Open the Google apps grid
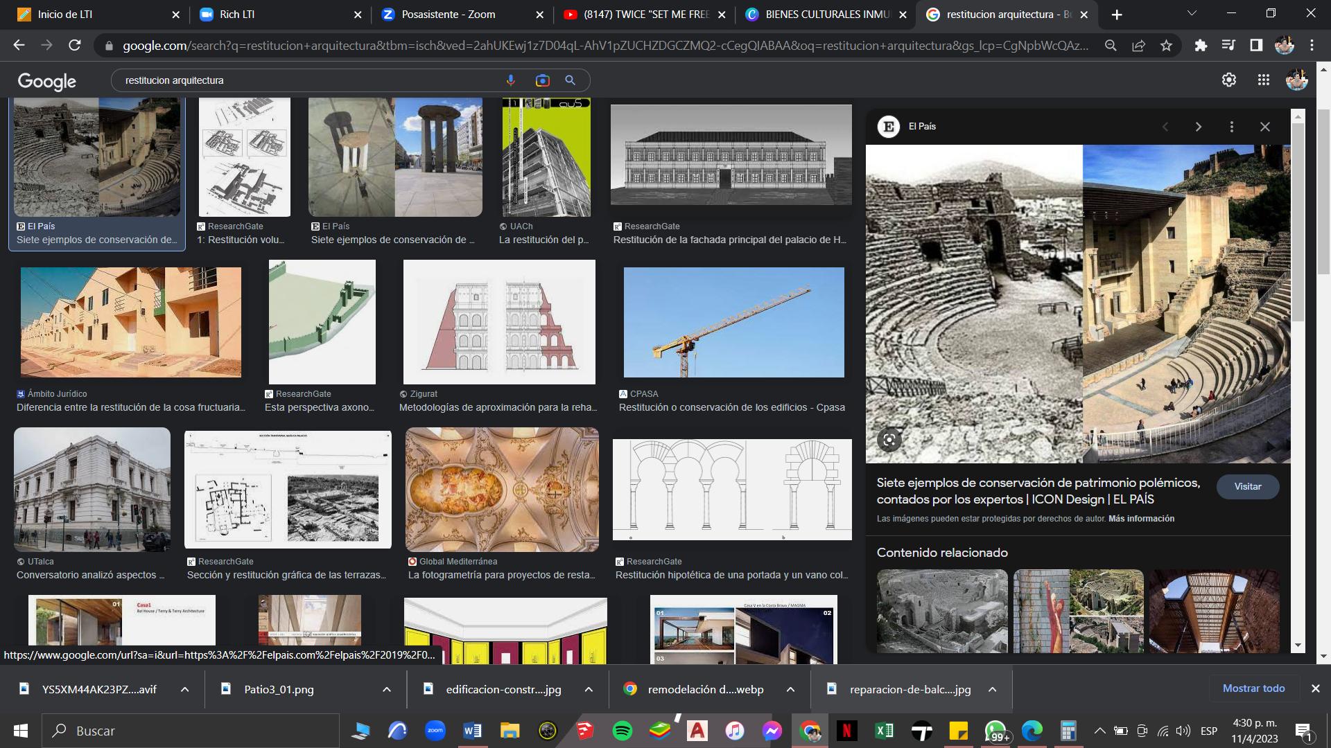 tap(1264, 80)
